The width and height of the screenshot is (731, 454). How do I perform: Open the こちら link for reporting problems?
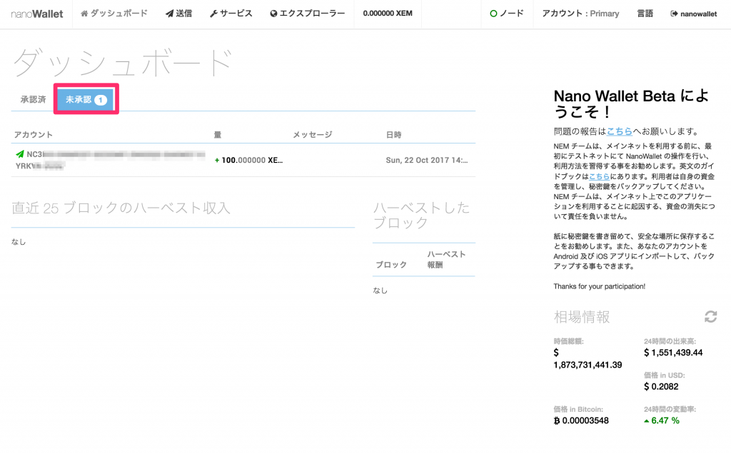click(x=619, y=131)
